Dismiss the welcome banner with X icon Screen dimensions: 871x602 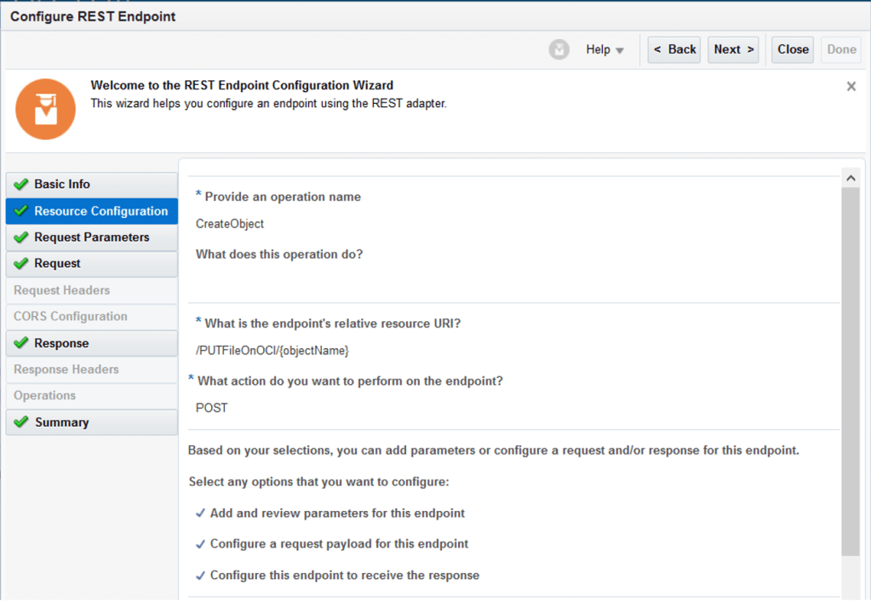click(x=851, y=87)
